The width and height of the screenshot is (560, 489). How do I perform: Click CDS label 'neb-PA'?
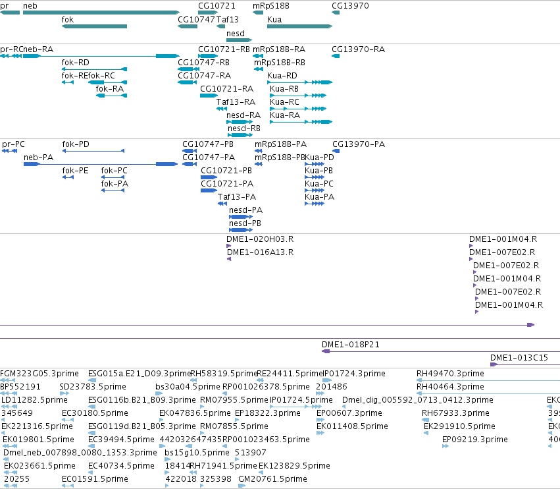click(39, 157)
